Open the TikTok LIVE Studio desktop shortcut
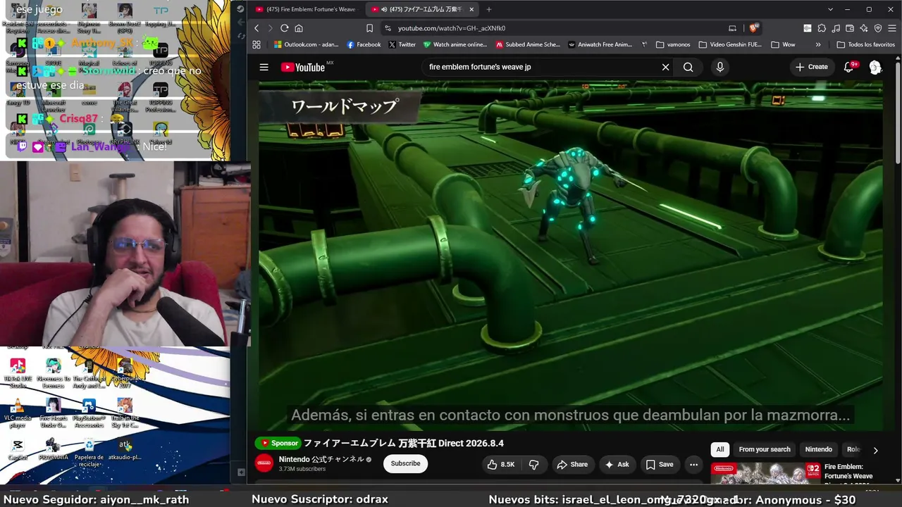902x507 pixels. click(18, 373)
